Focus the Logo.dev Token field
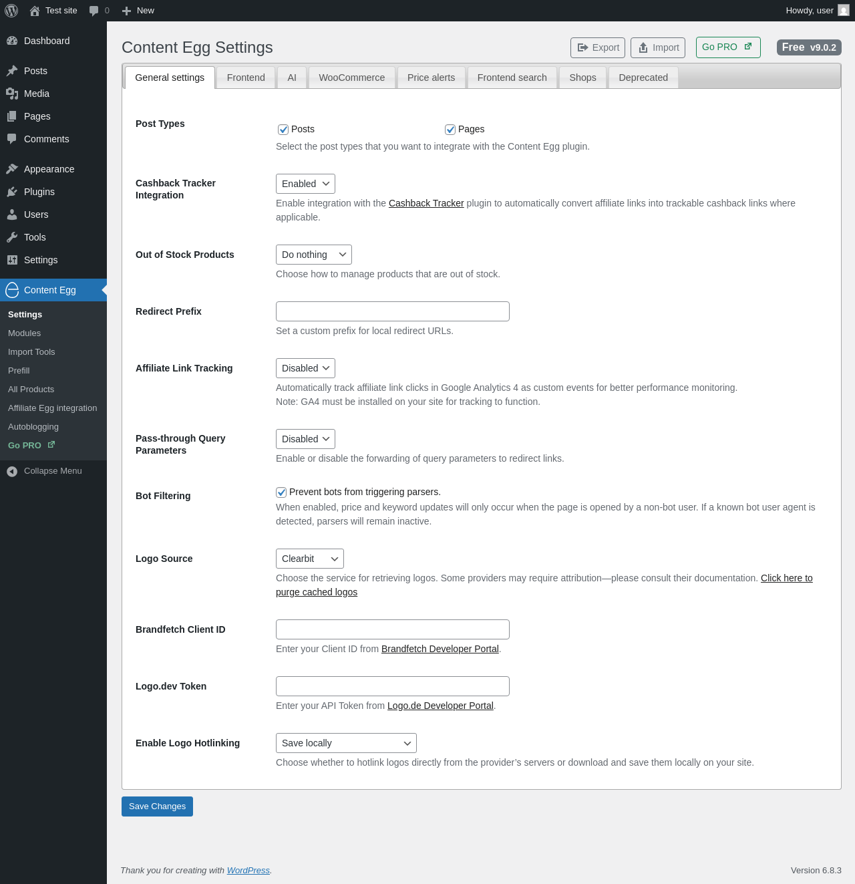Image resolution: width=855 pixels, height=884 pixels. [393, 686]
